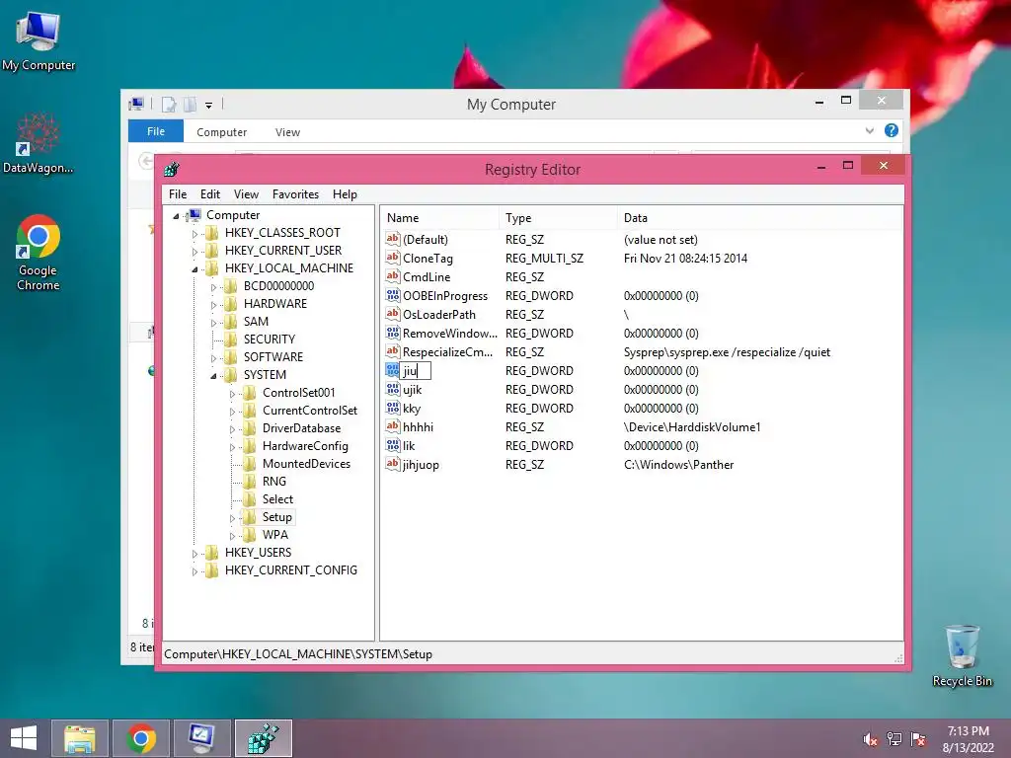The height and width of the screenshot is (758, 1011).
Task: Open the DataWagon desktop shortcut
Action: (39, 143)
